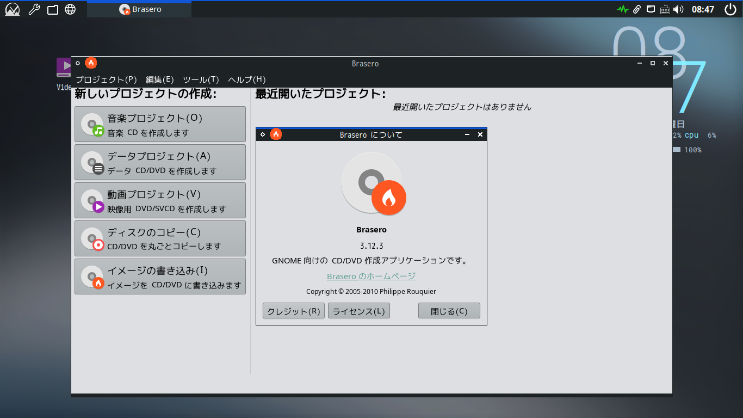Image resolution: width=743 pixels, height=418 pixels.
Task: Click the 100% desktop widget readout
Action: 692,150
